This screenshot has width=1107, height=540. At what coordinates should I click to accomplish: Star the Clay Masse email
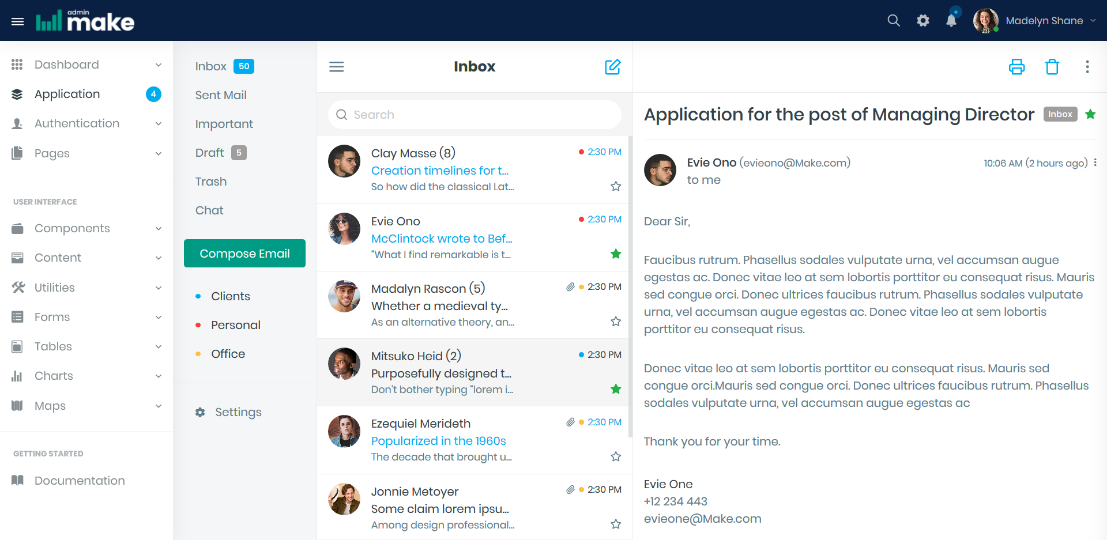coord(616,186)
